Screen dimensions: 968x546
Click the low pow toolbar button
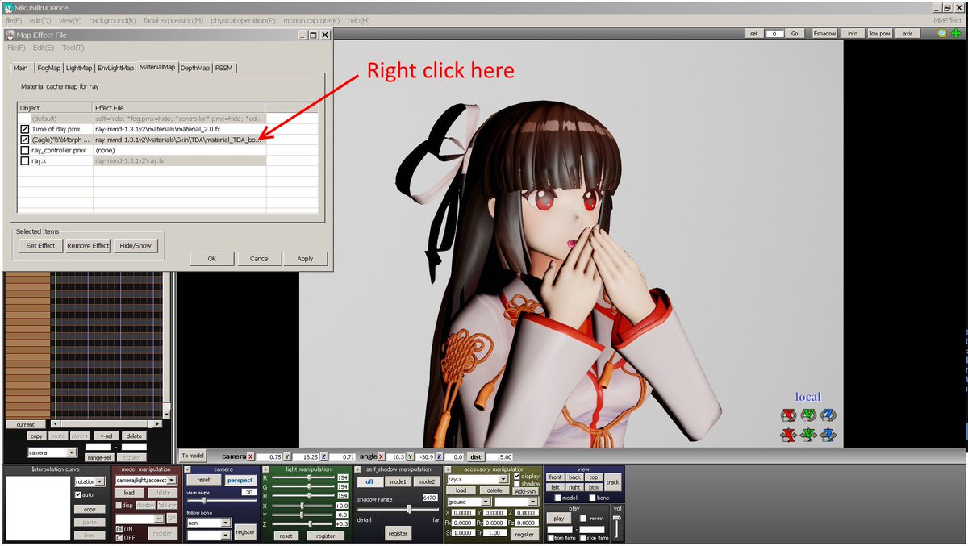click(879, 34)
